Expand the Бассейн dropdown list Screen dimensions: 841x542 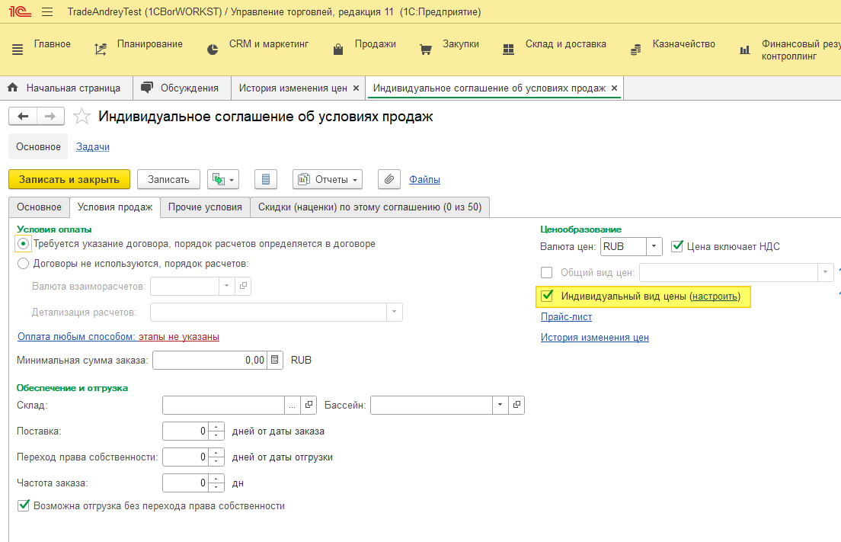pos(500,406)
